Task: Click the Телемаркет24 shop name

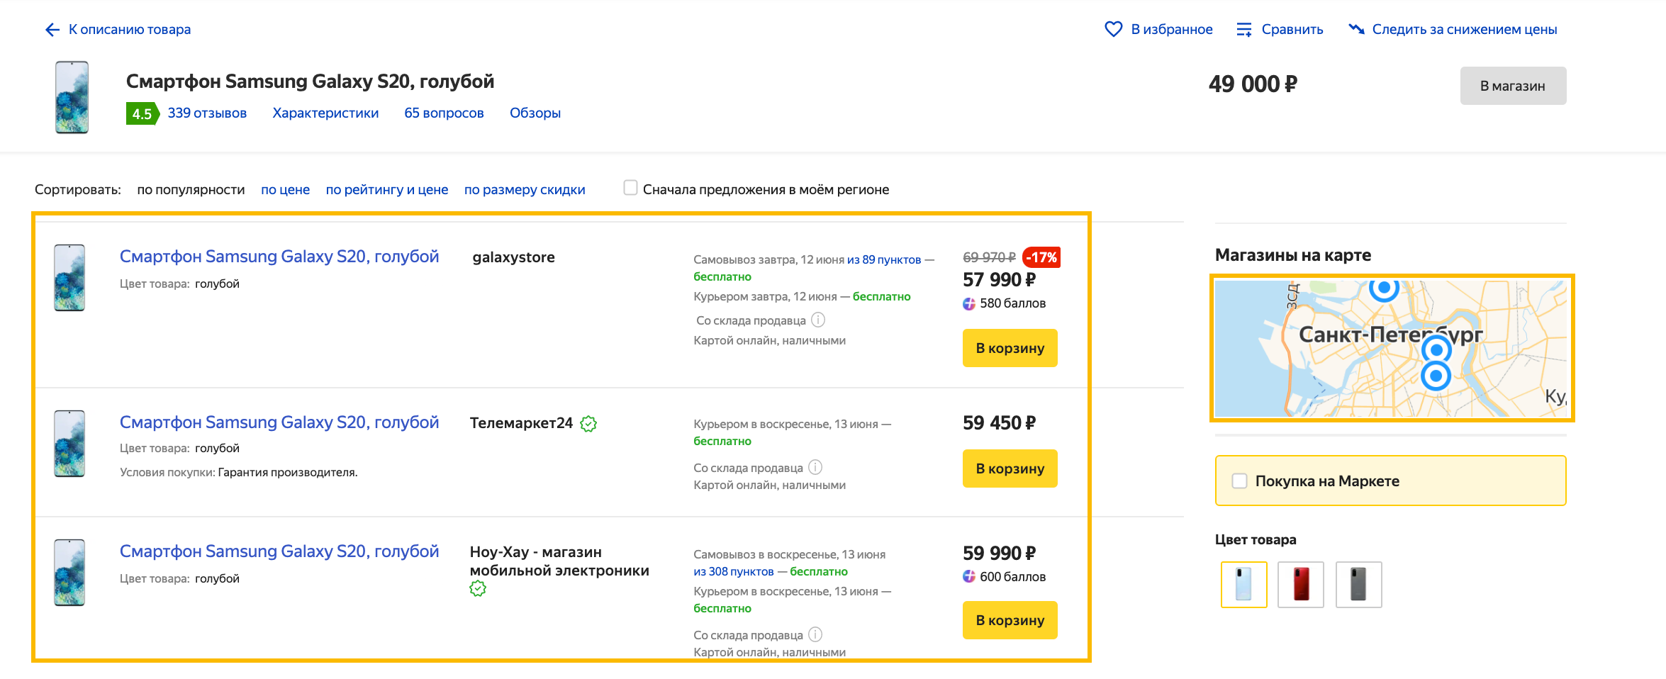Action: point(521,423)
